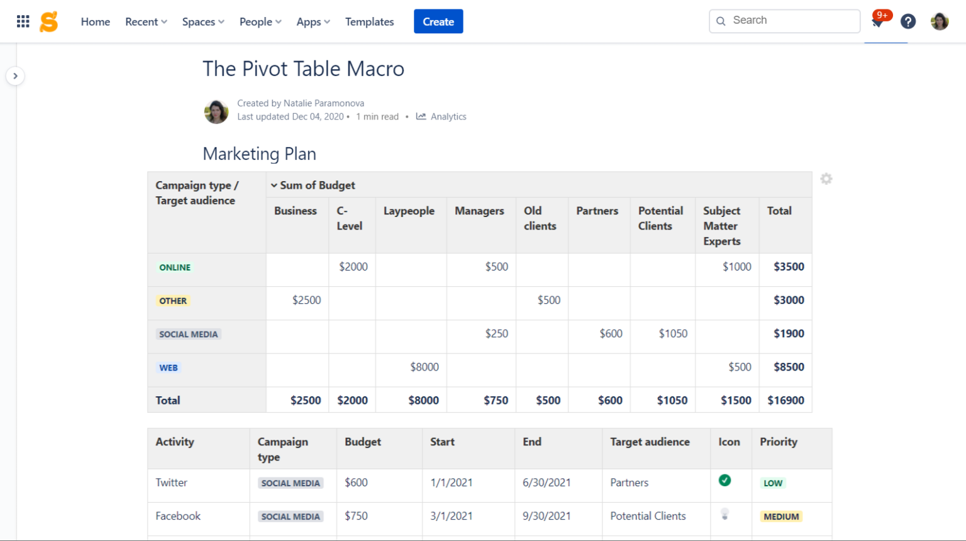This screenshot has height=541, width=966.
Task: Click the Analytics chart icon
Action: click(x=420, y=116)
